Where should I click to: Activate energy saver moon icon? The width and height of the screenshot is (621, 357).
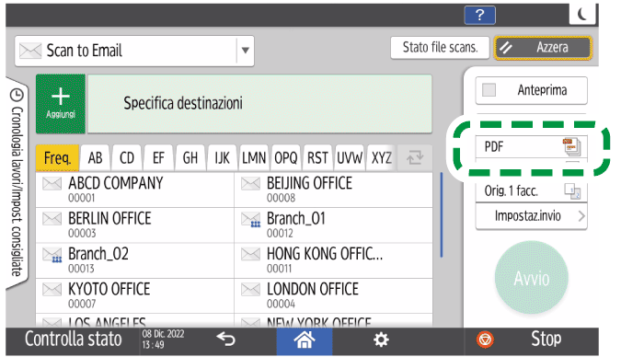582,15
